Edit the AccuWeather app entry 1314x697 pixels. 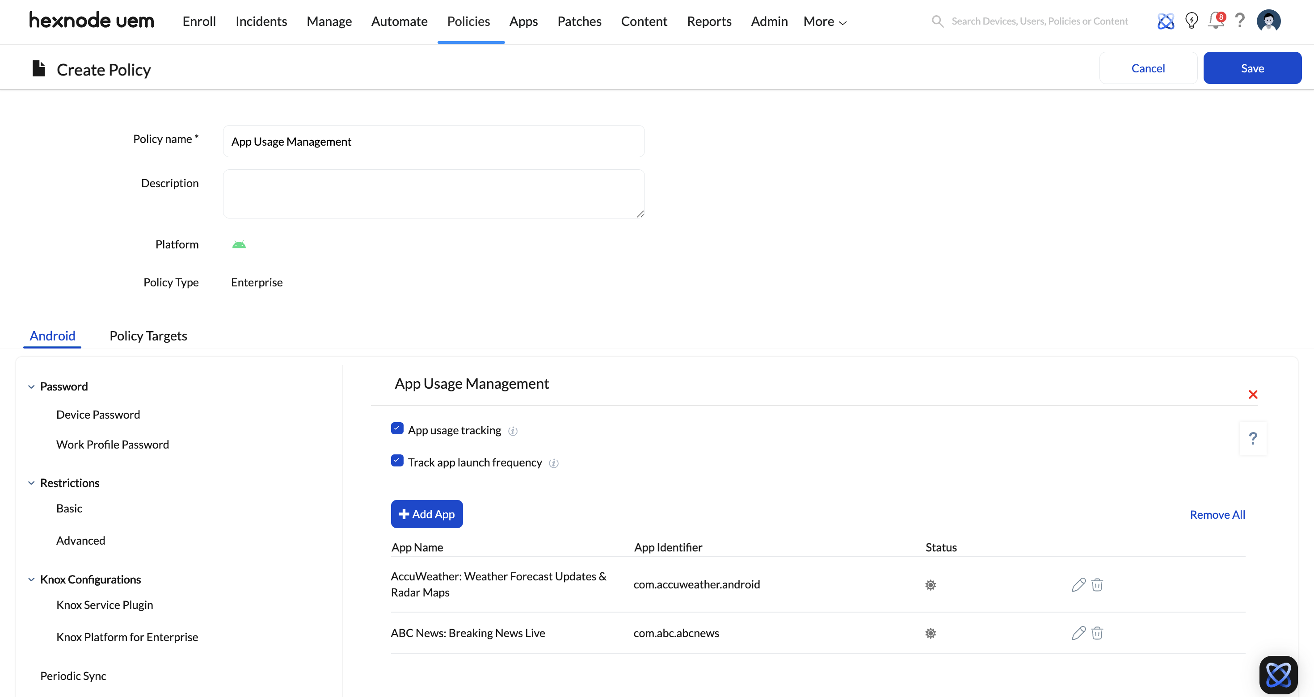(1078, 585)
